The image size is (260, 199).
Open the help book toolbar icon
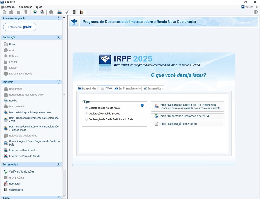click(81, 12)
